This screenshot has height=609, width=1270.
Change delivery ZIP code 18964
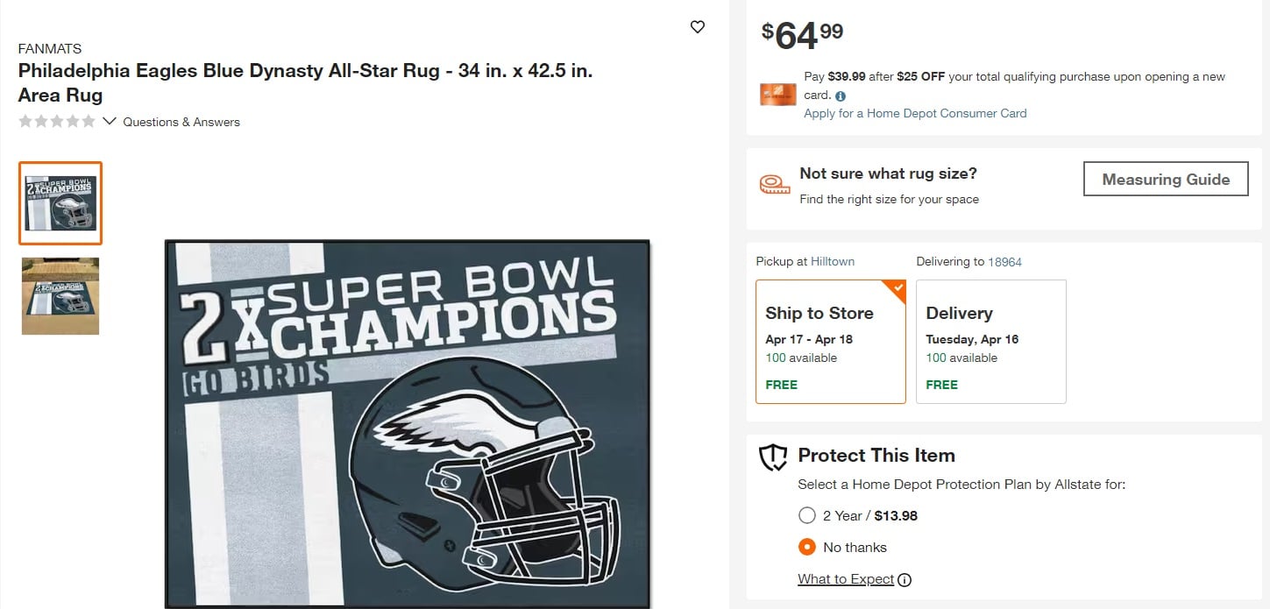click(x=1004, y=262)
